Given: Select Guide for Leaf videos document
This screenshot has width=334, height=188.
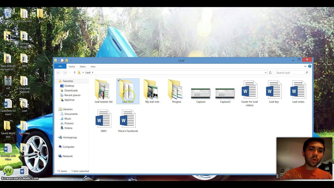Looking at the screenshot, I should tap(250, 93).
